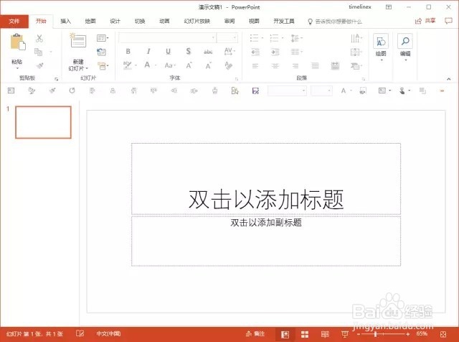Image resolution: width=459 pixels, height=342 pixels.
Task: Expand quick toolbar overflow arrows
Action: click(442, 91)
